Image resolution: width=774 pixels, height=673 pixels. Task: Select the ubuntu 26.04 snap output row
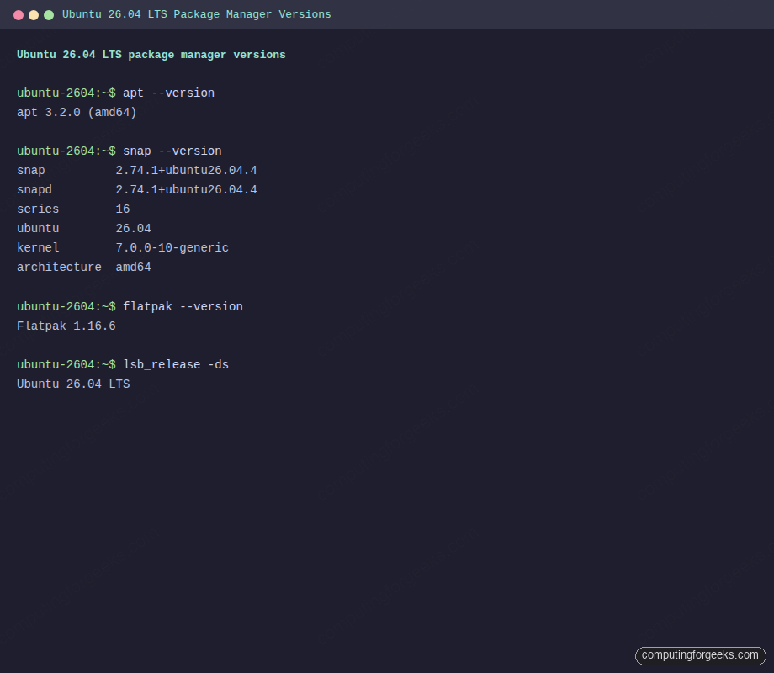(x=84, y=228)
